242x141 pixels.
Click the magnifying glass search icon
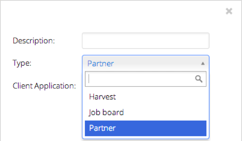pyautogui.click(x=199, y=79)
